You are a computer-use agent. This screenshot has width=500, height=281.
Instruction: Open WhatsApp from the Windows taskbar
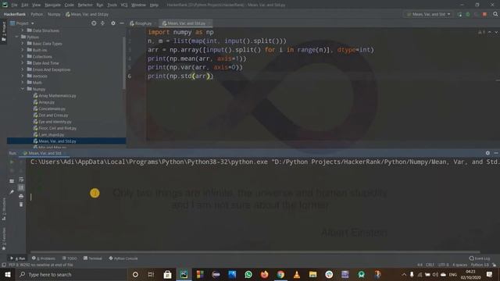pos(248,274)
